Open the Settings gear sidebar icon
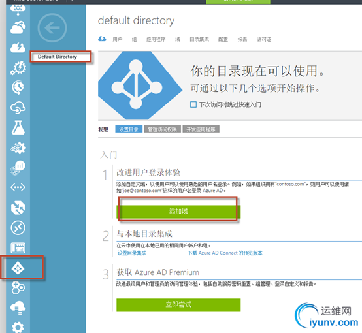The height and width of the screenshot is (333, 362). 18,327
